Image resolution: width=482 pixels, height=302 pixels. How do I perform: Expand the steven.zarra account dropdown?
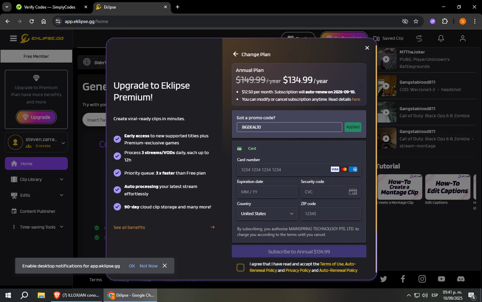(x=63, y=143)
